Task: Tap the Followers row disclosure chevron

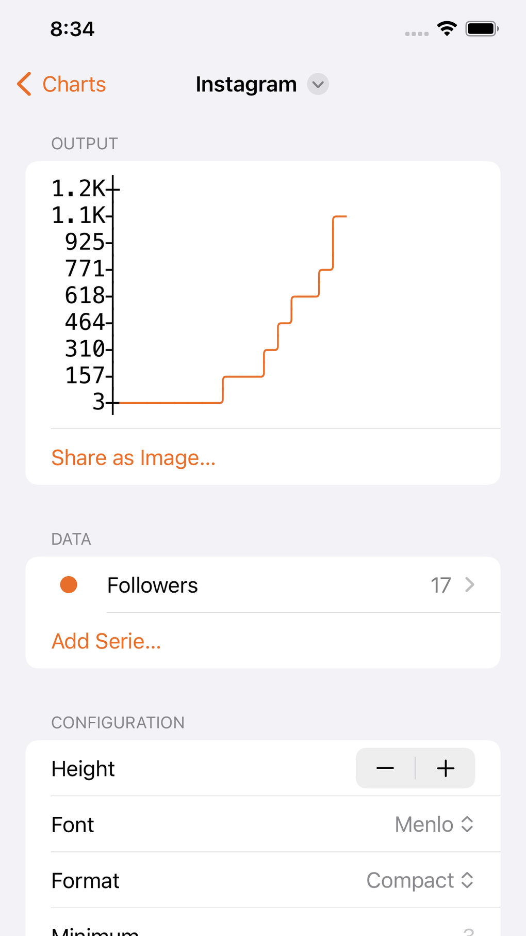Action: click(469, 585)
